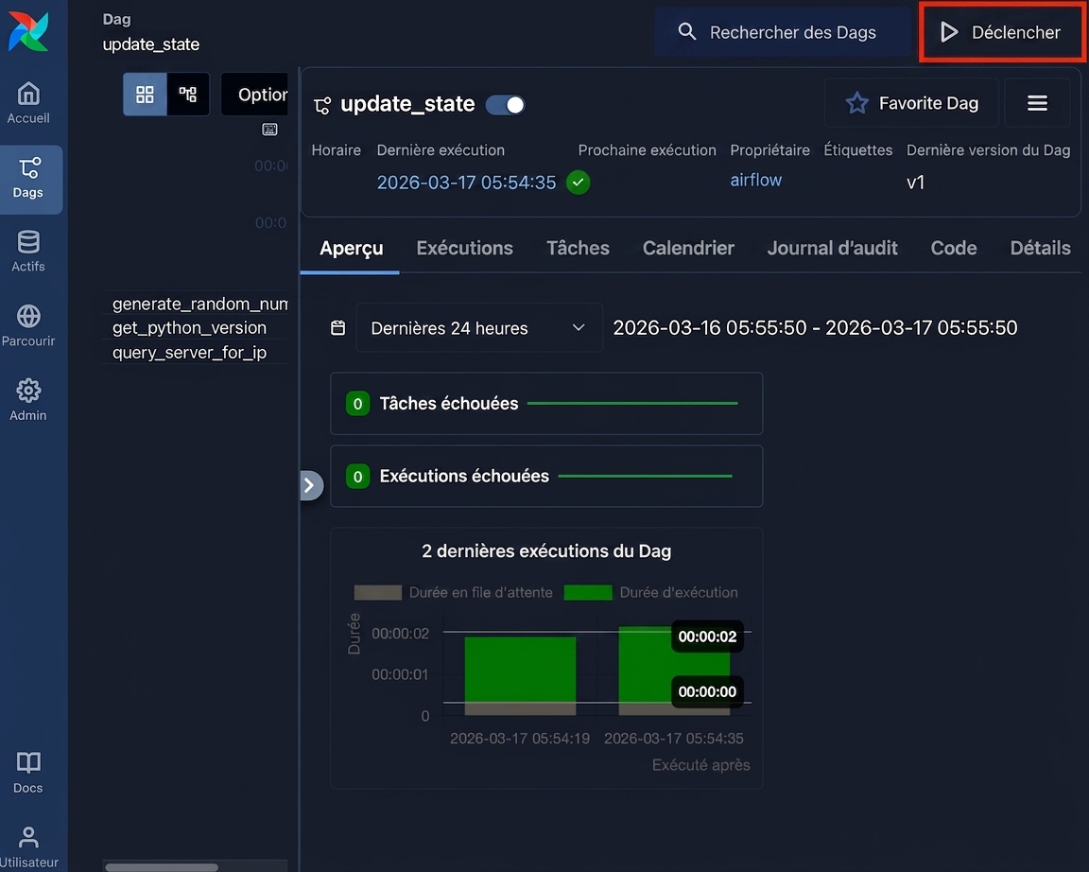Image resolution: width=1089 pixels, height=872 pixels.
Task: Click the zero badge on Tâches échouées
Action: pos(357,404)
